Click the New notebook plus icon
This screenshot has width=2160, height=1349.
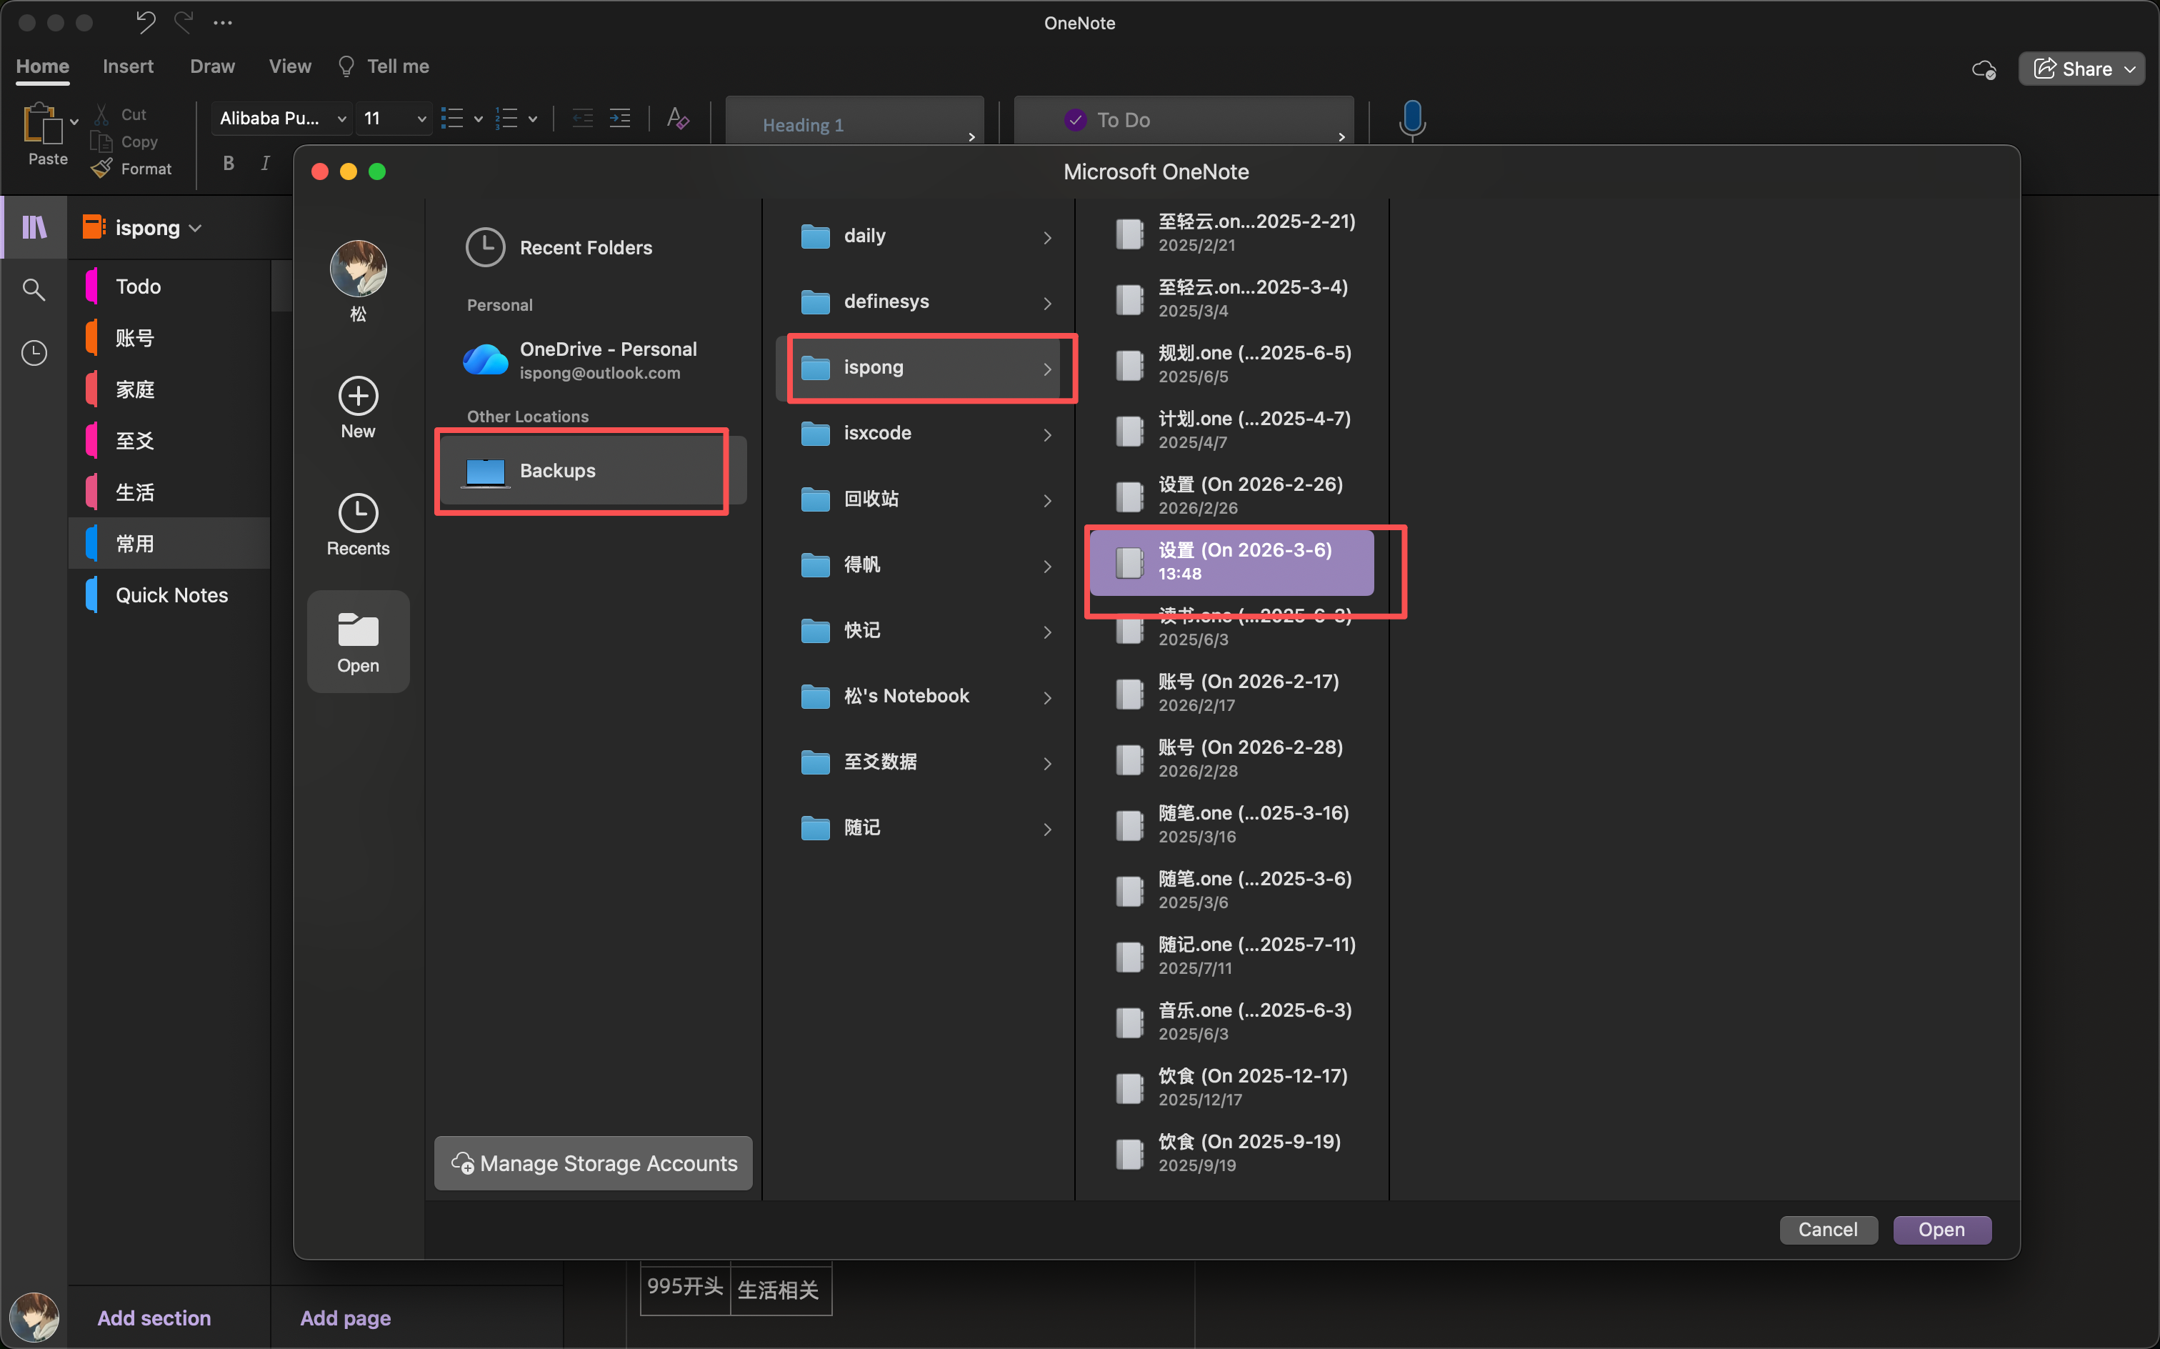(x=358, y=397)
